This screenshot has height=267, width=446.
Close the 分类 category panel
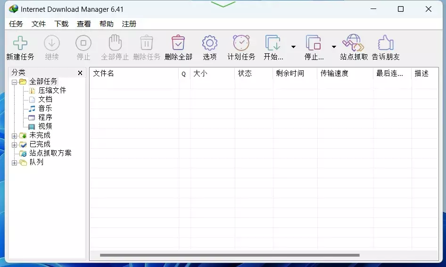point(80,73)
